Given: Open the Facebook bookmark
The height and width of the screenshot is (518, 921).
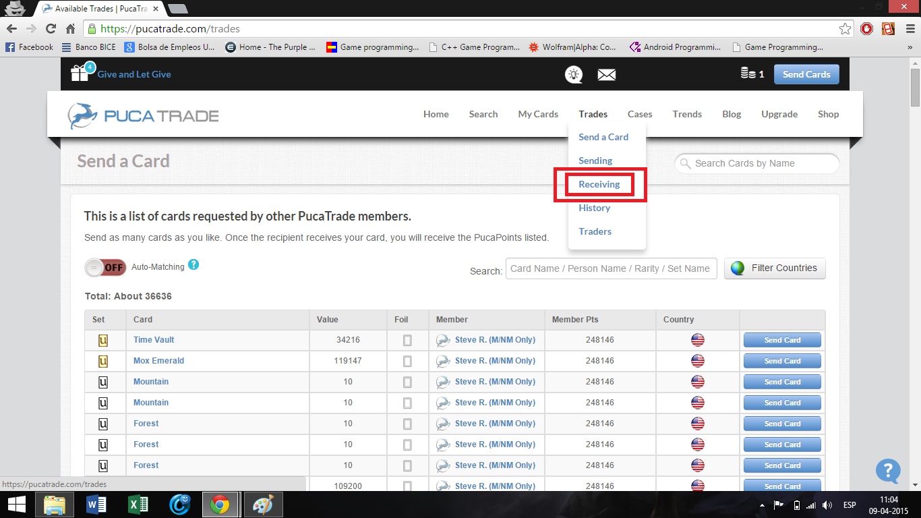Looking at the screenshot, I should 30,47.
